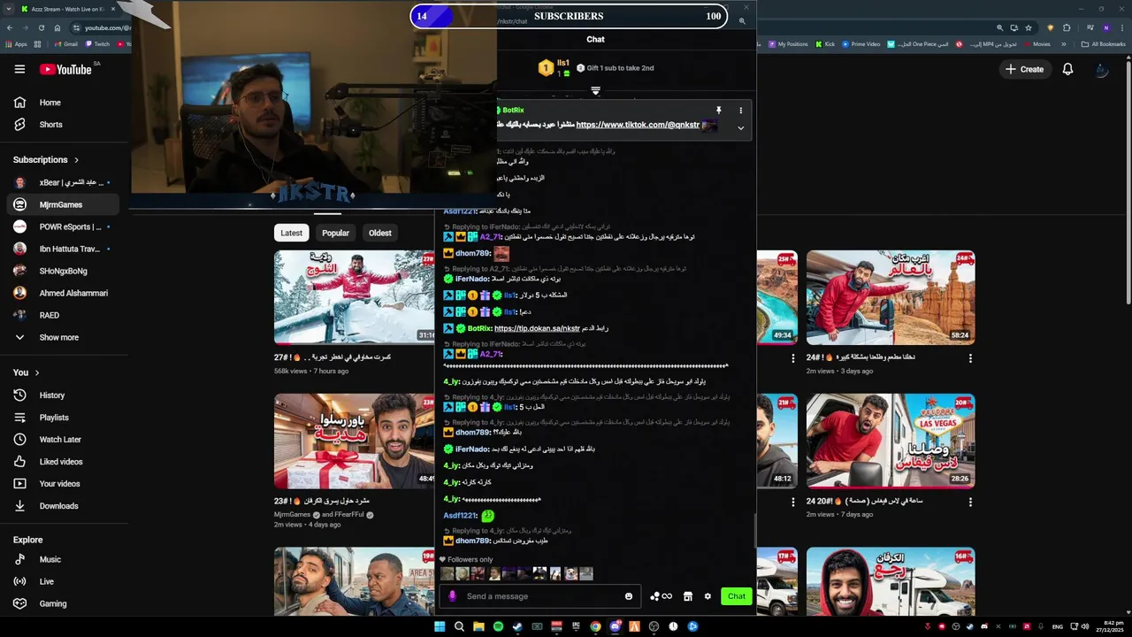Open Discord from the taskbar
The image size is (1132, 637).
[x=615, y=626]
